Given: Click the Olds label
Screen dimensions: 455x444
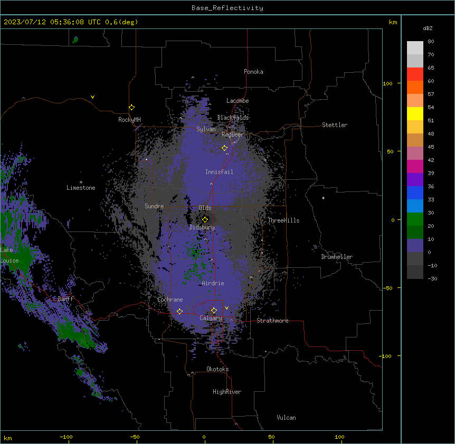Looking at the screenshot, I should coord(205,208).
